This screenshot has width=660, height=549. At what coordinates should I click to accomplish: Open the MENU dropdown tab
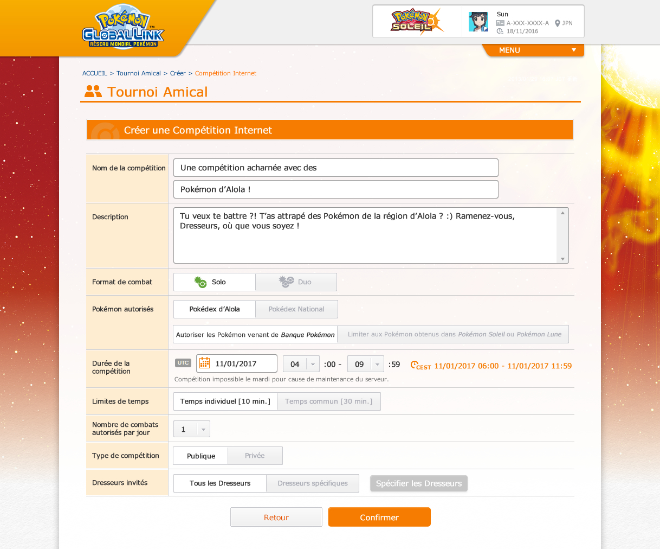click(x=533, y=50)
